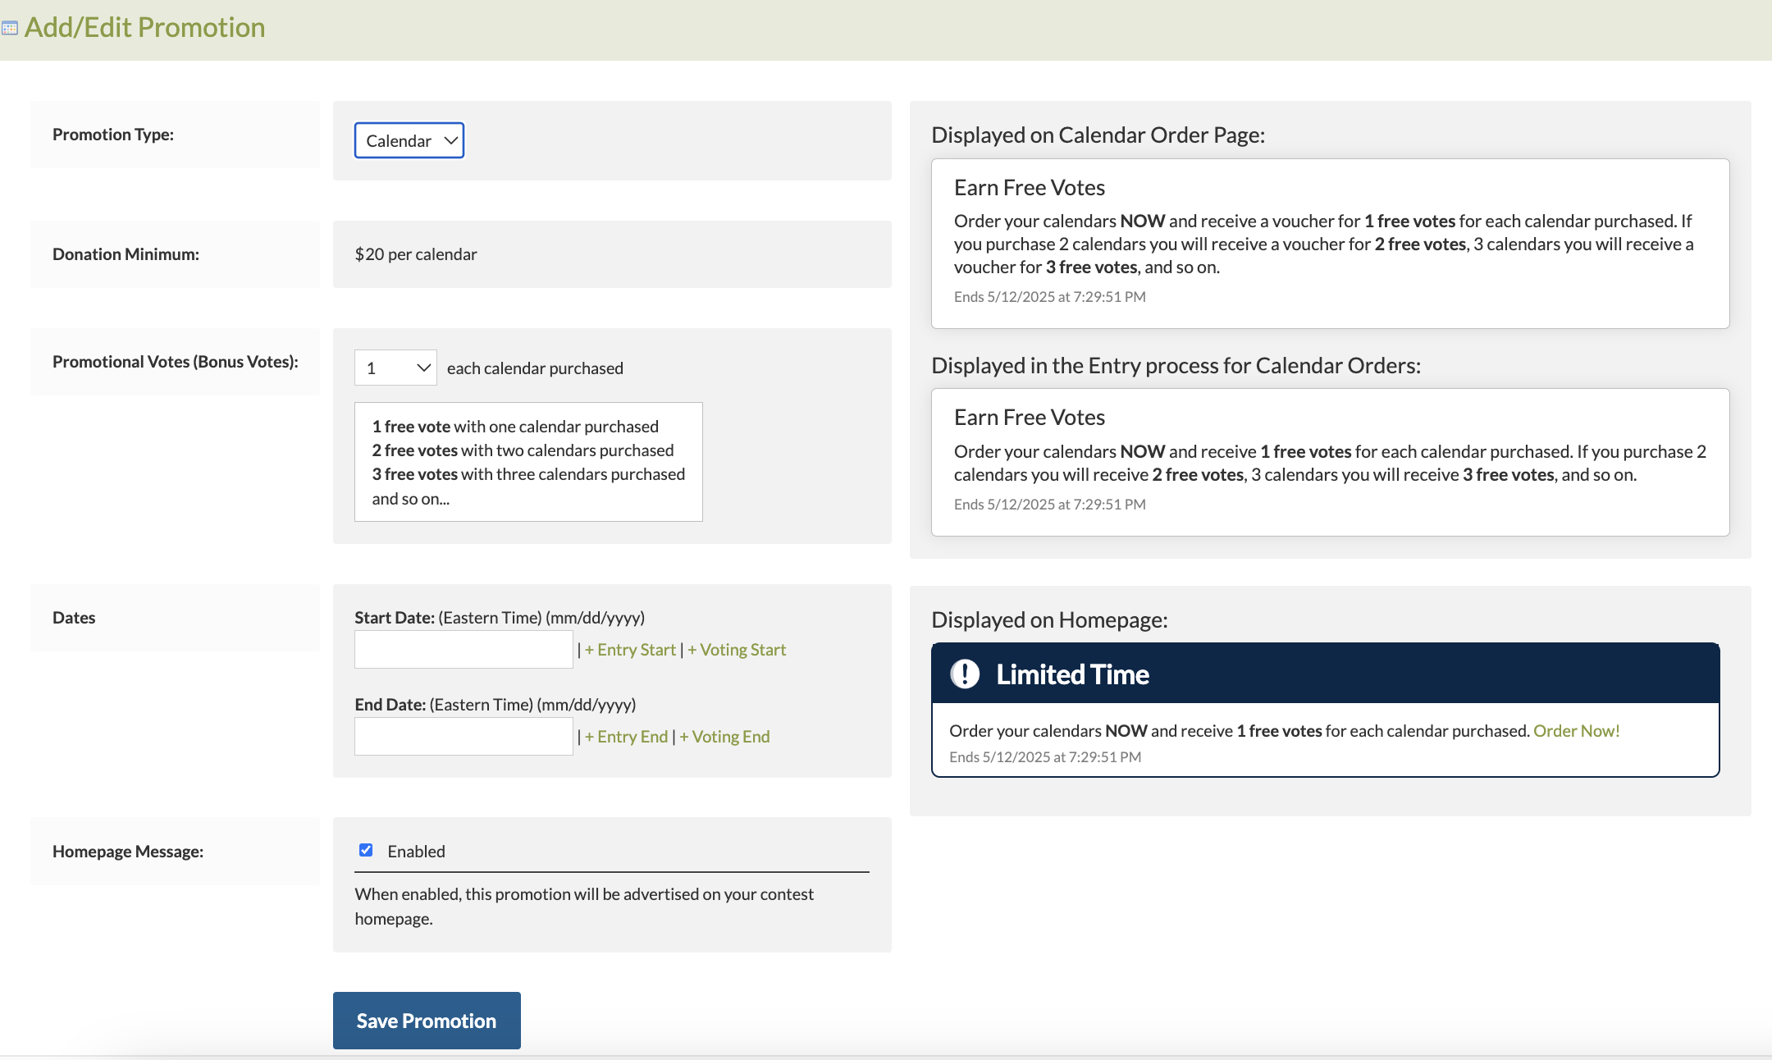Click the + Voting End link

point(724,737)
